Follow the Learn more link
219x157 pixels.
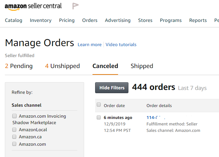pos(90,45)
